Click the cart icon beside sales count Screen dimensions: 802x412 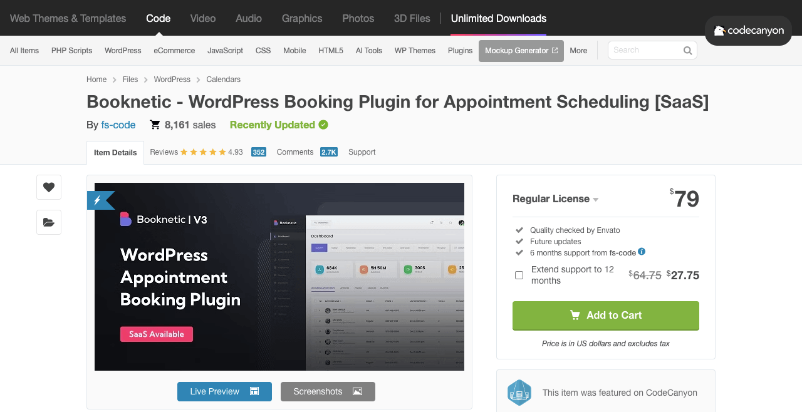coord(155,125)
